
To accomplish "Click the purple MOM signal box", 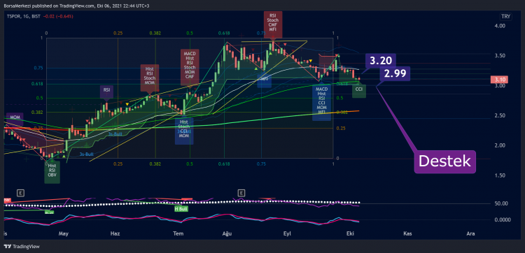I will (x=15, y=118).
